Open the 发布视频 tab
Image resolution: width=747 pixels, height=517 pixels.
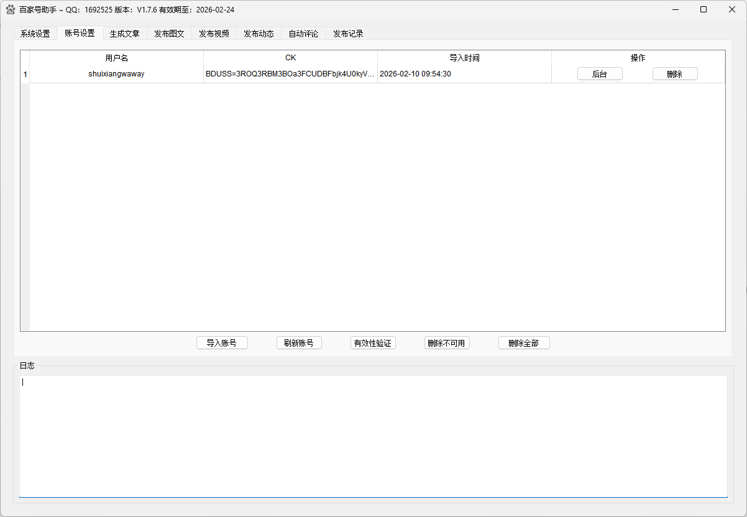(214, 34)
